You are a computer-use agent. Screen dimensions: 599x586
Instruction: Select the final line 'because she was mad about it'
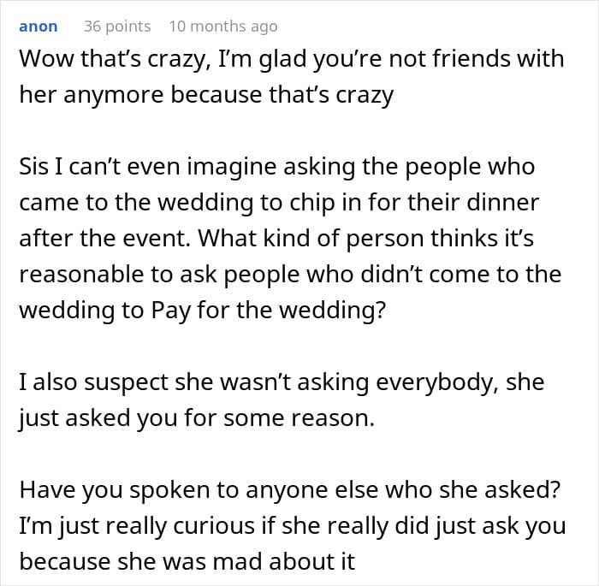pyautogui.click(x=187, y=562)
